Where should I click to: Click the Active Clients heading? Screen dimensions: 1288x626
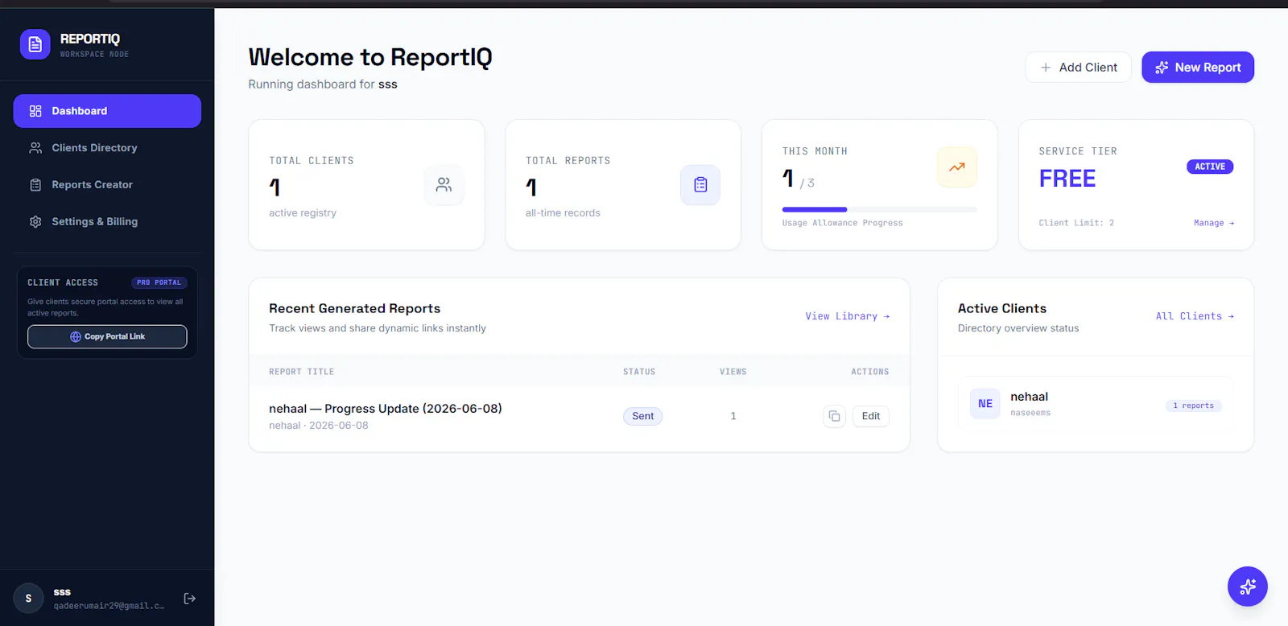[1002, 308]
